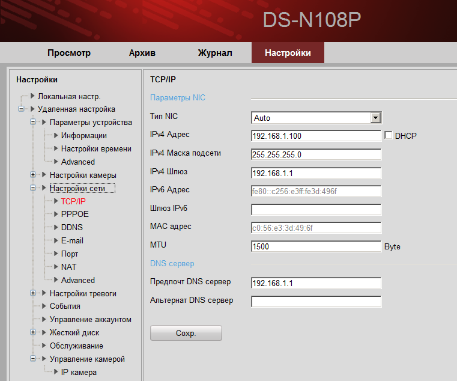Click the arrow icon beside PPPOE

56,214
